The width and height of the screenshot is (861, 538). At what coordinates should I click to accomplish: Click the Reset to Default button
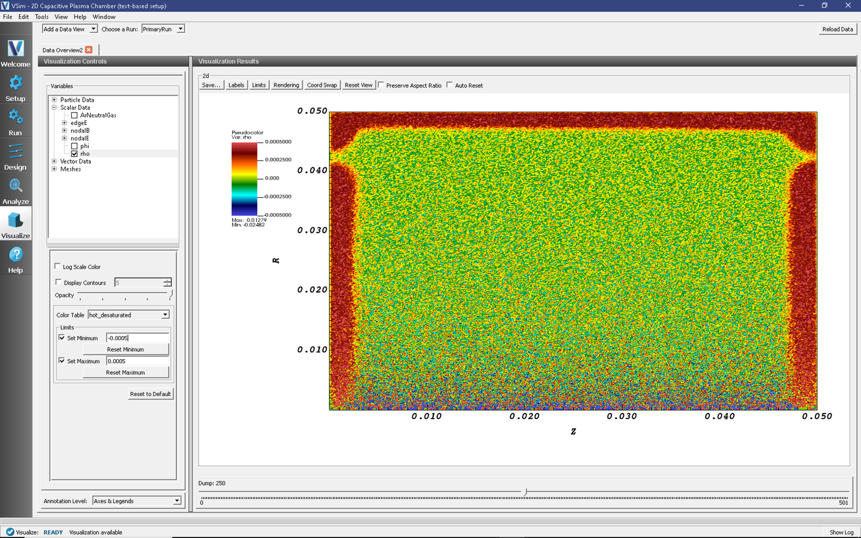click(151, 394)
